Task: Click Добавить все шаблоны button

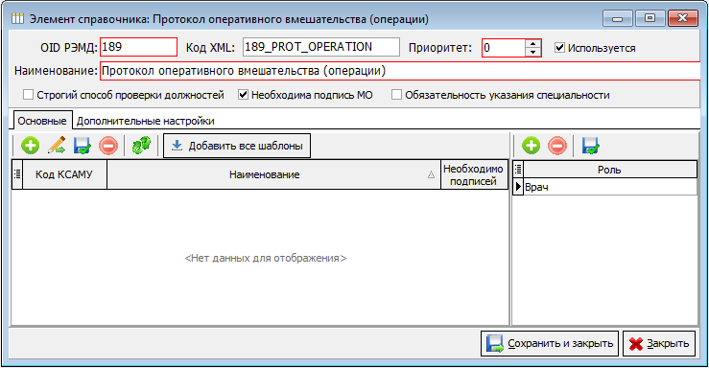Action: [x=237, y=146]
